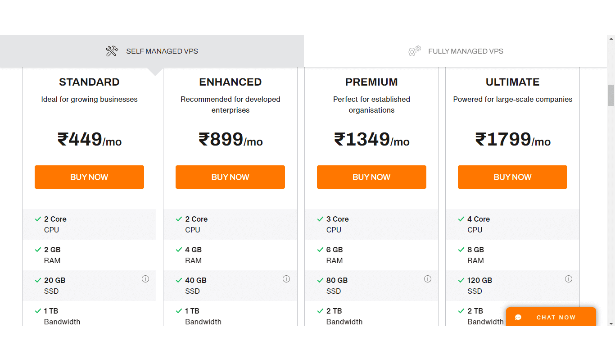Open the Premium plan SSD info icon

coord(428,279)
